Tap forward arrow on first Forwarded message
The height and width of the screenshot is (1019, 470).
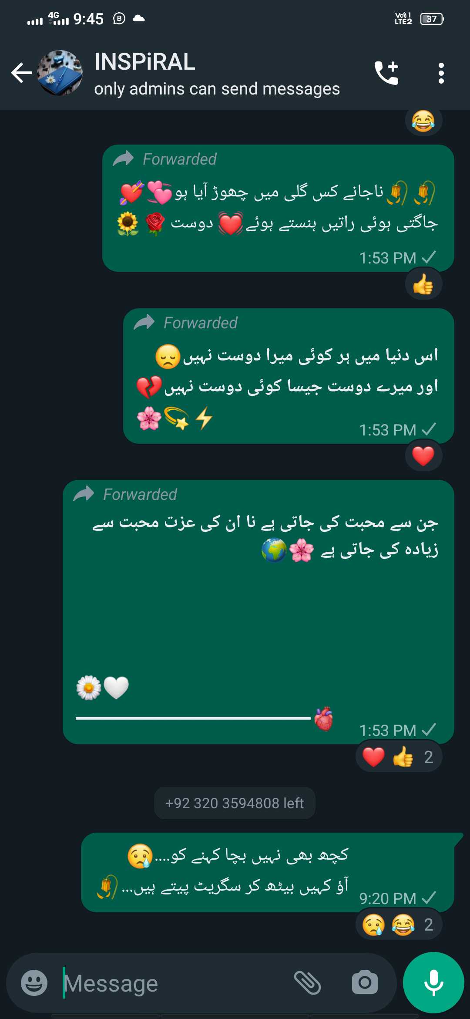coord(123,159)
